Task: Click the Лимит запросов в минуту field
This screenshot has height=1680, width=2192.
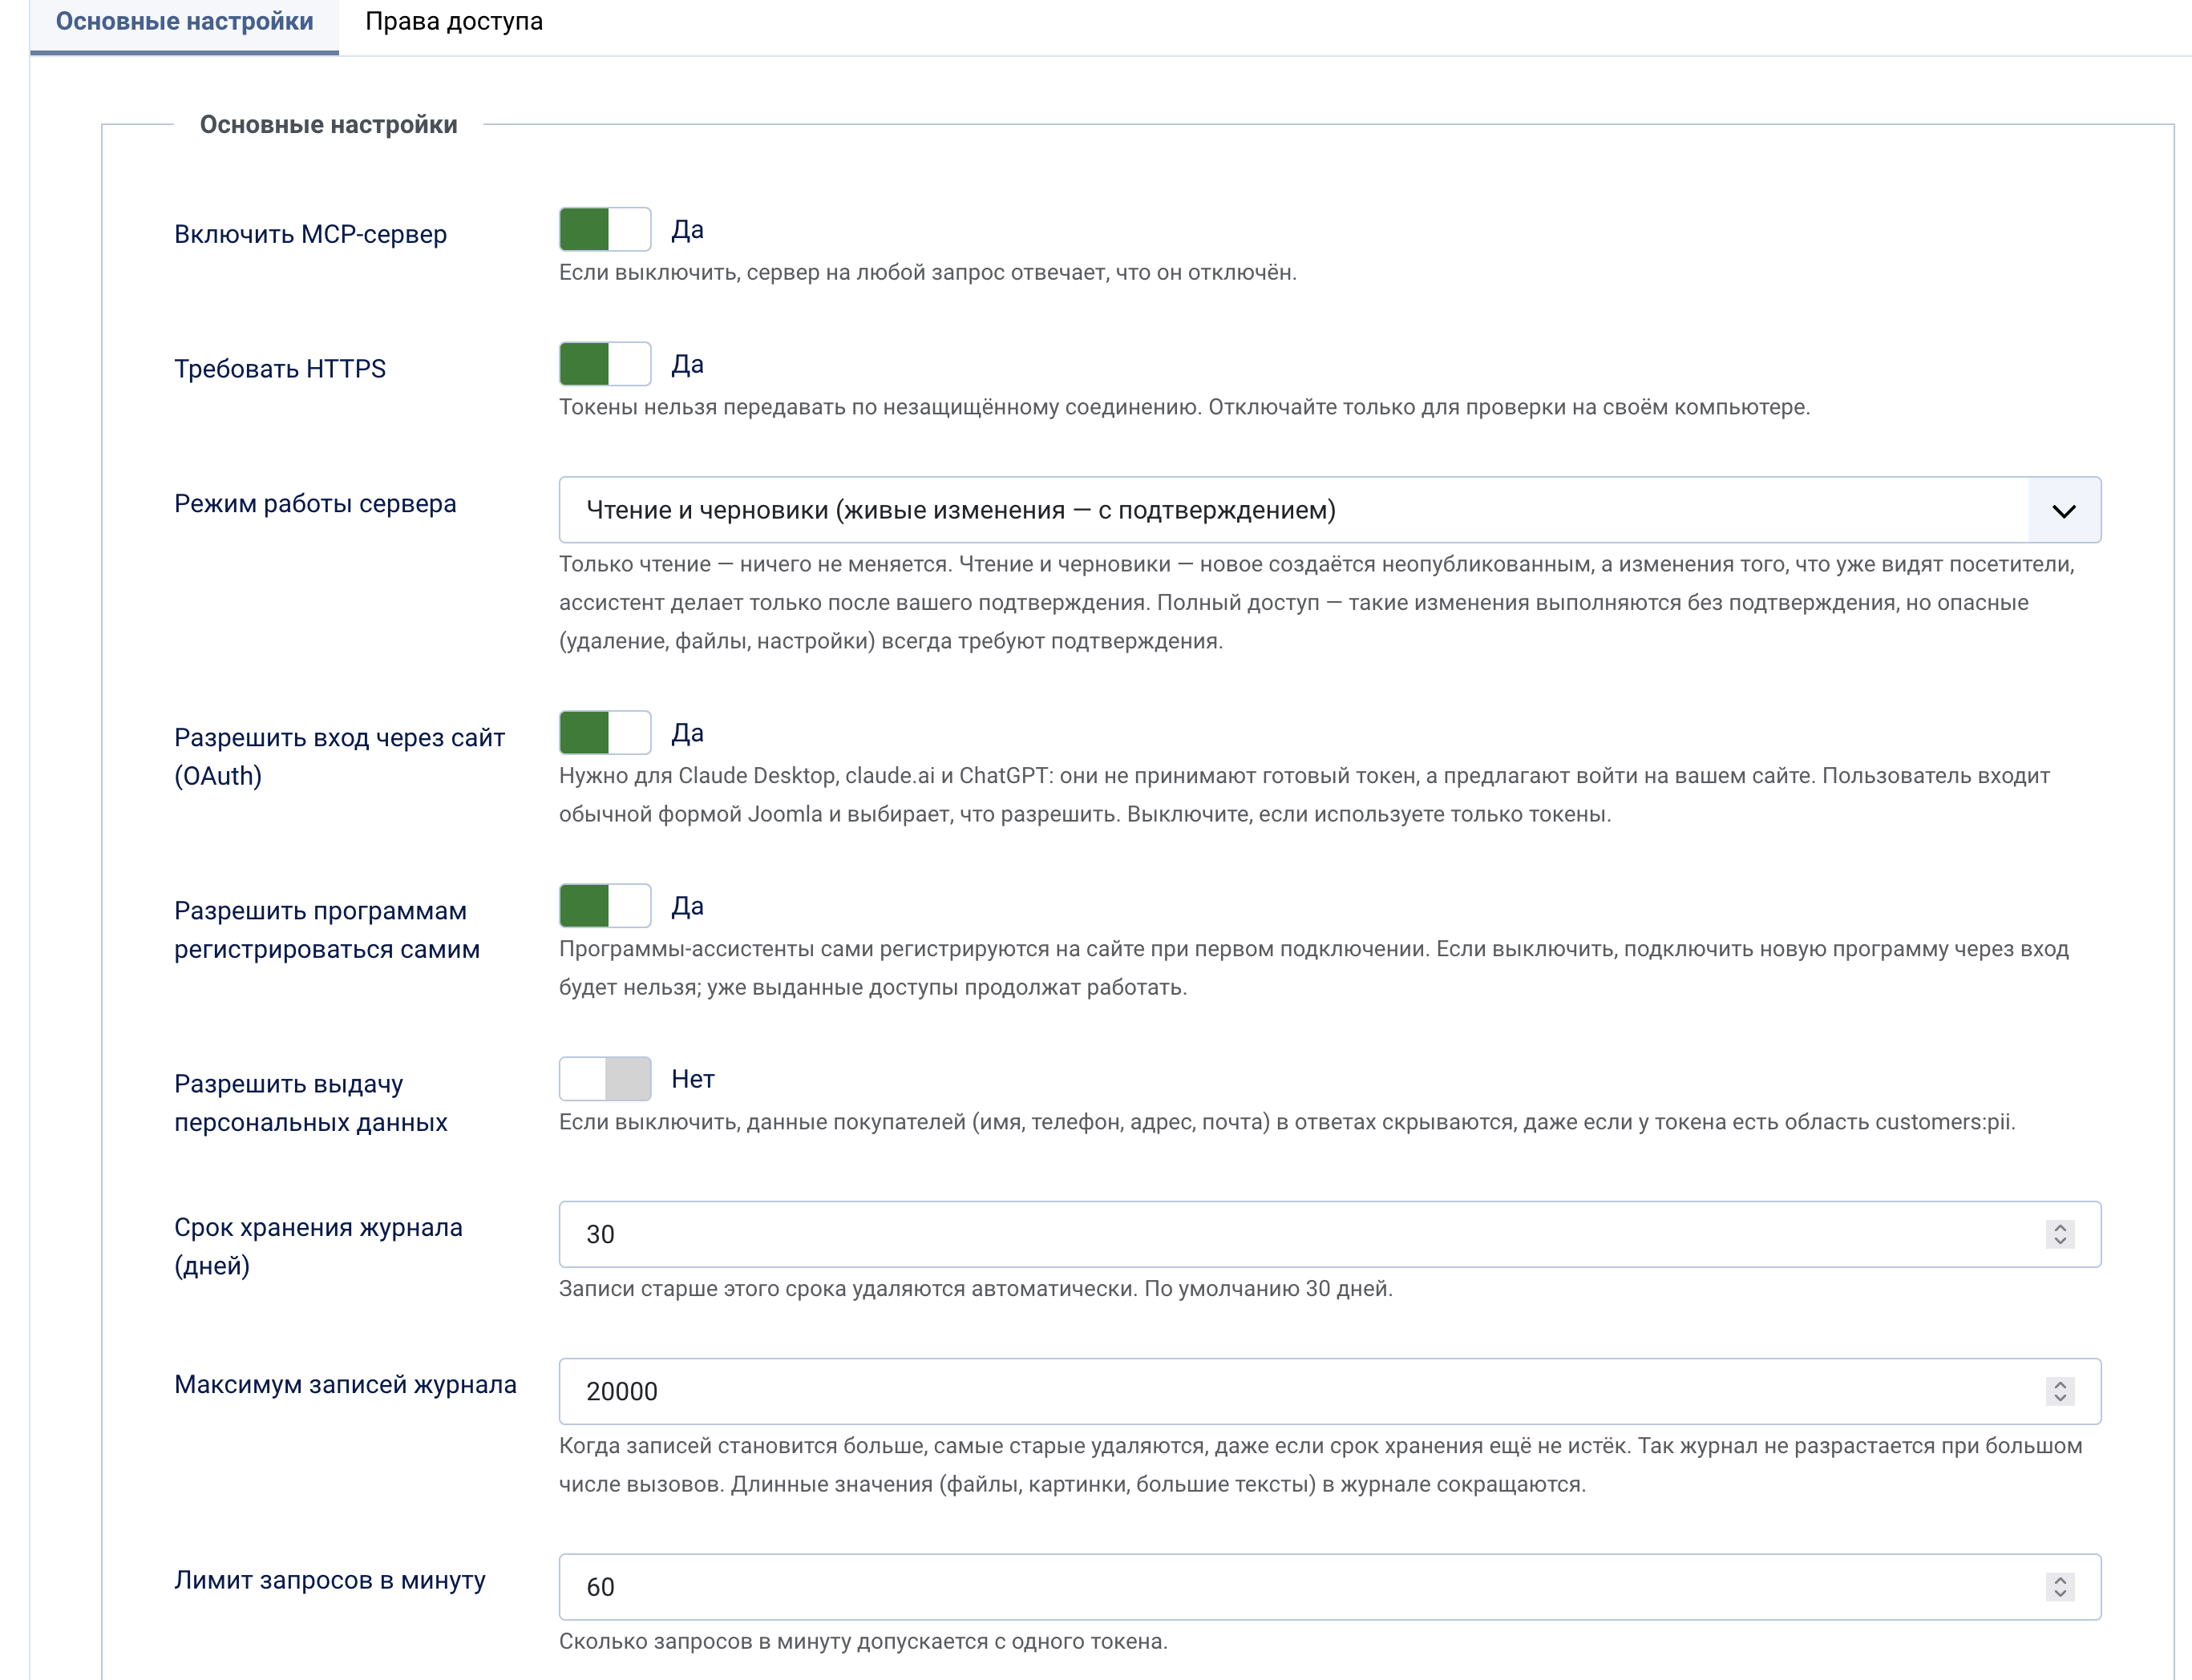Action: 1330,1587
